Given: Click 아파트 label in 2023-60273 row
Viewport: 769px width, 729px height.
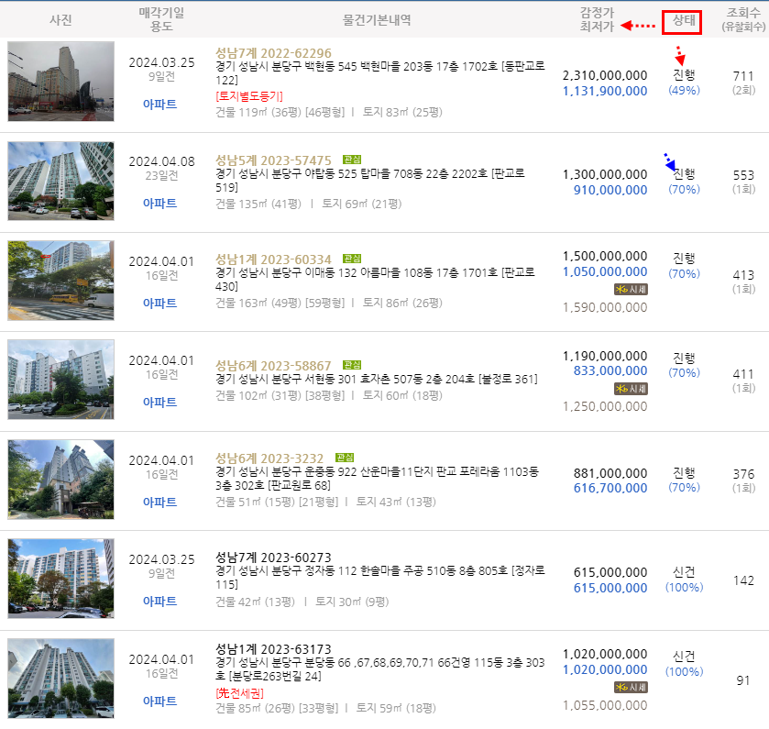Looking at the screenshot, I should (159, 602).
